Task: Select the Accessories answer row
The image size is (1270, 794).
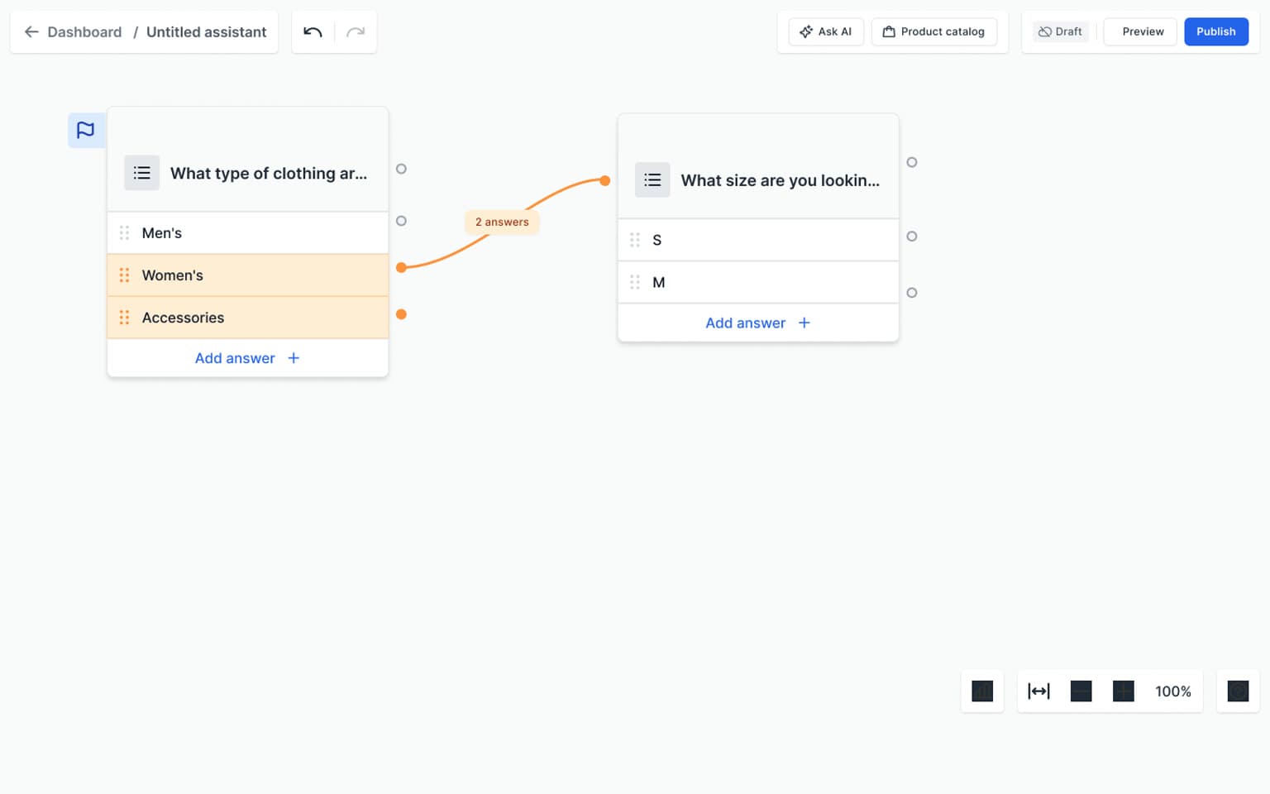Action: pos(247,318)
